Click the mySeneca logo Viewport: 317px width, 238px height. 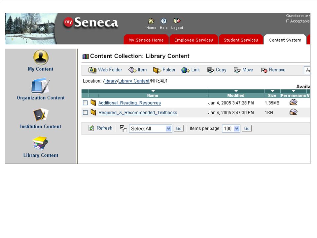pos(91,22)
